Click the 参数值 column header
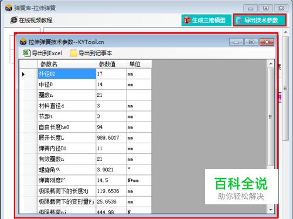The image size is (293, 219). 111,64
